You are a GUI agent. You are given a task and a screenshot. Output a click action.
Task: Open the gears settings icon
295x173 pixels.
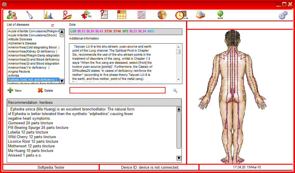(x=283, y=15)
